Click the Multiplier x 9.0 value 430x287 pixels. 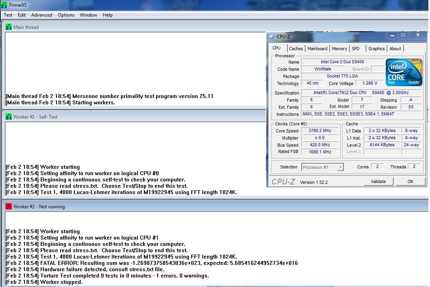point(320,138)
